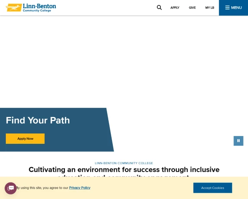Open the Privacy Policy link
Image resolution: width=248 pixels, height=199 pixels.
coord(80,188)
